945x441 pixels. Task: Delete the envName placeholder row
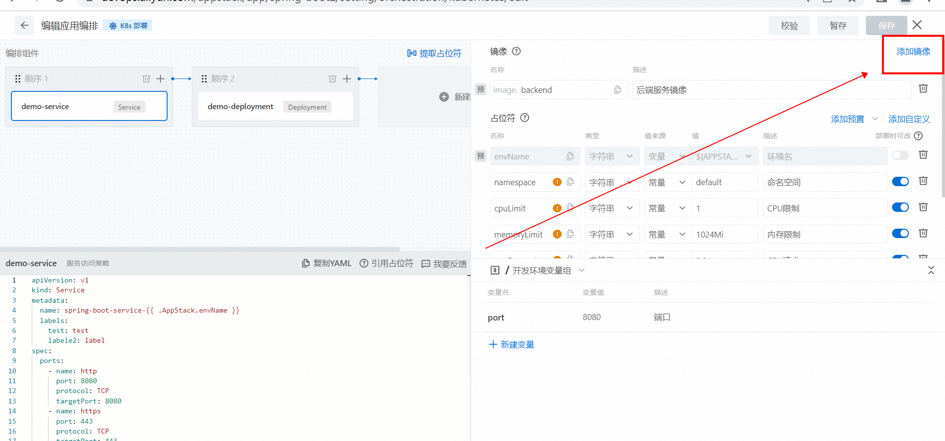923,155
